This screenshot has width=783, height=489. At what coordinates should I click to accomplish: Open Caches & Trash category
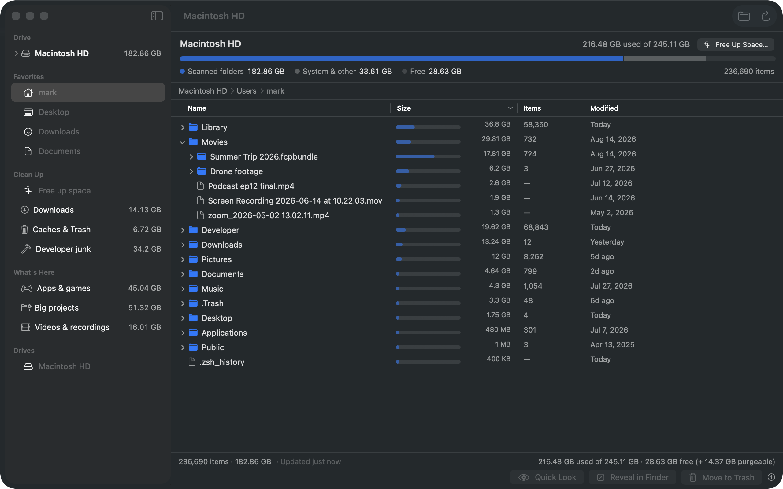[x=88, y=229]
